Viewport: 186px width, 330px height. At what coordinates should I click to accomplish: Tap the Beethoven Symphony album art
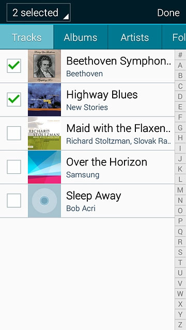pos(44,66)
